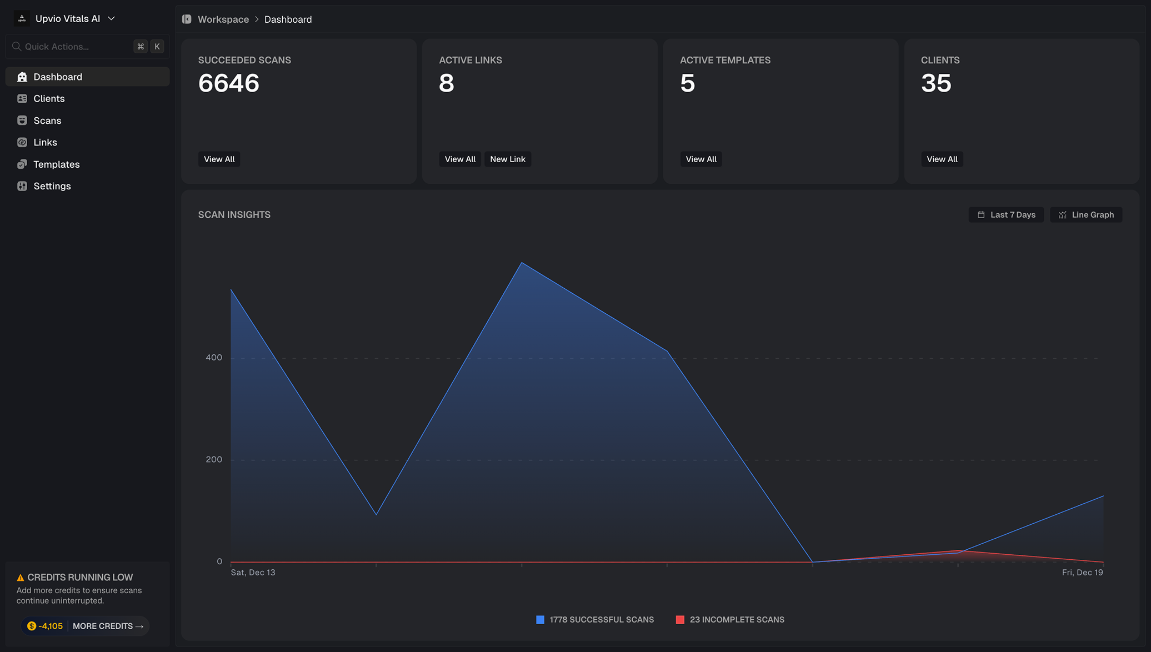1151x652 pixels.
Task: Click the Dashboard home icon in sidebar
Action: [x=22, y=77]
